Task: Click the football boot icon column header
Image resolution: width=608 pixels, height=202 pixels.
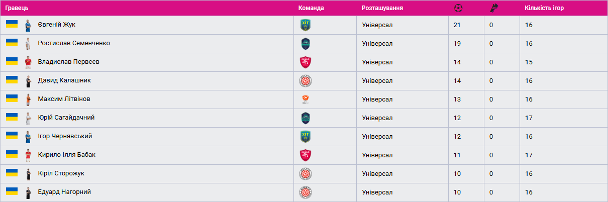Action: tap(493, 8)
